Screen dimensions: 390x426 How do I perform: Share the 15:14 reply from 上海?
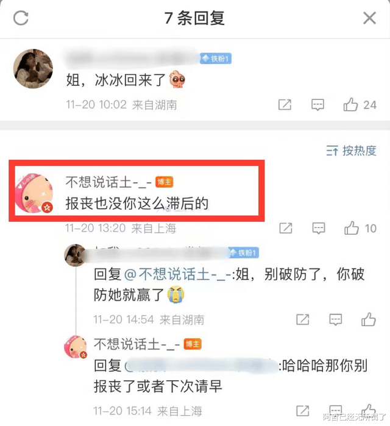click(x=303, y=411)
